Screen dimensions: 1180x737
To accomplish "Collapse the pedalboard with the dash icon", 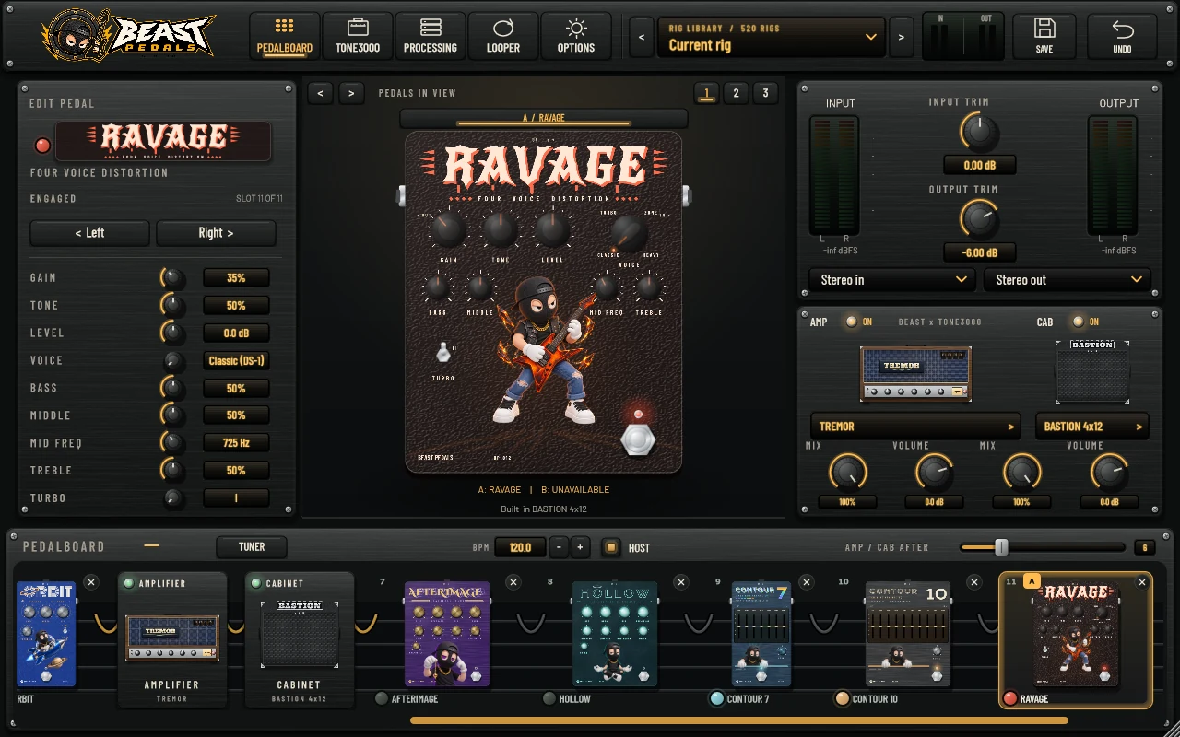I will tap(151, 546).
